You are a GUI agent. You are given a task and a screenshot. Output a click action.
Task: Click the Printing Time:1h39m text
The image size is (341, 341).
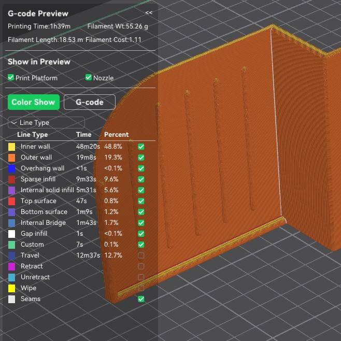(39, 26)
